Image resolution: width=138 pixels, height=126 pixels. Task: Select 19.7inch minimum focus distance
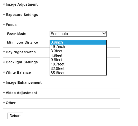[x=78, y=47]
